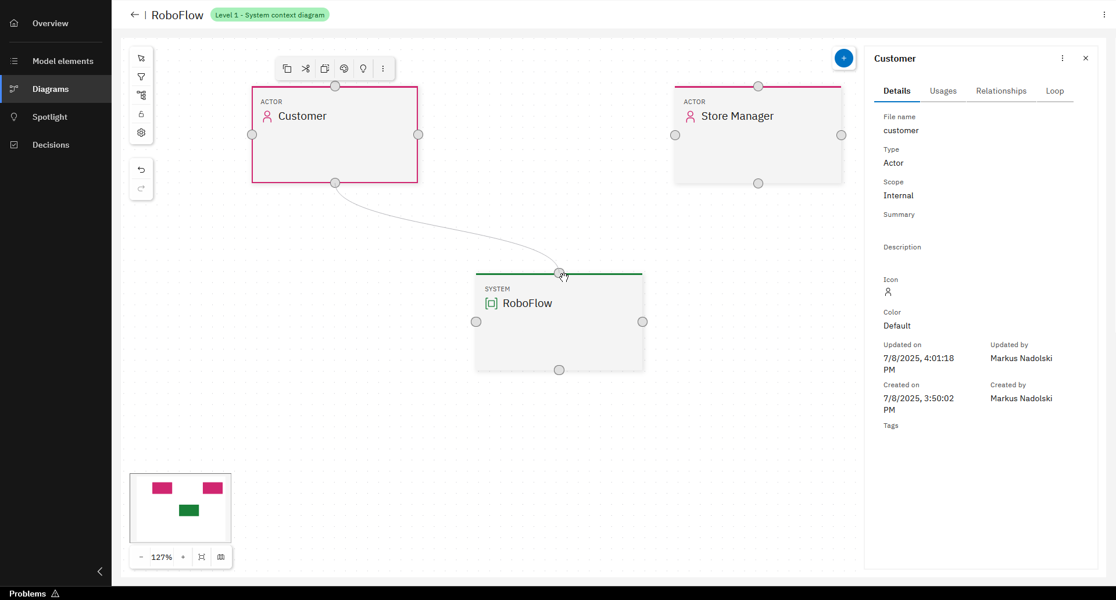The image size is (1116, 600).
Task: Select the auto-layout tool
Action: click(141, 95)
